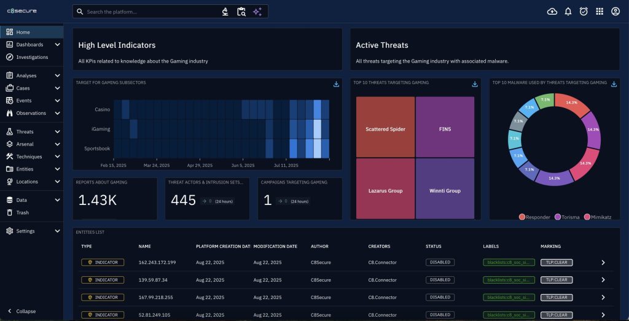Open the apps grid menu
This screenshot has width=629, height=321.
[600, 12]
